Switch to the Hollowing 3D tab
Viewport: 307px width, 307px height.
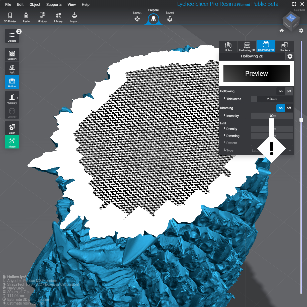point(247,46)
